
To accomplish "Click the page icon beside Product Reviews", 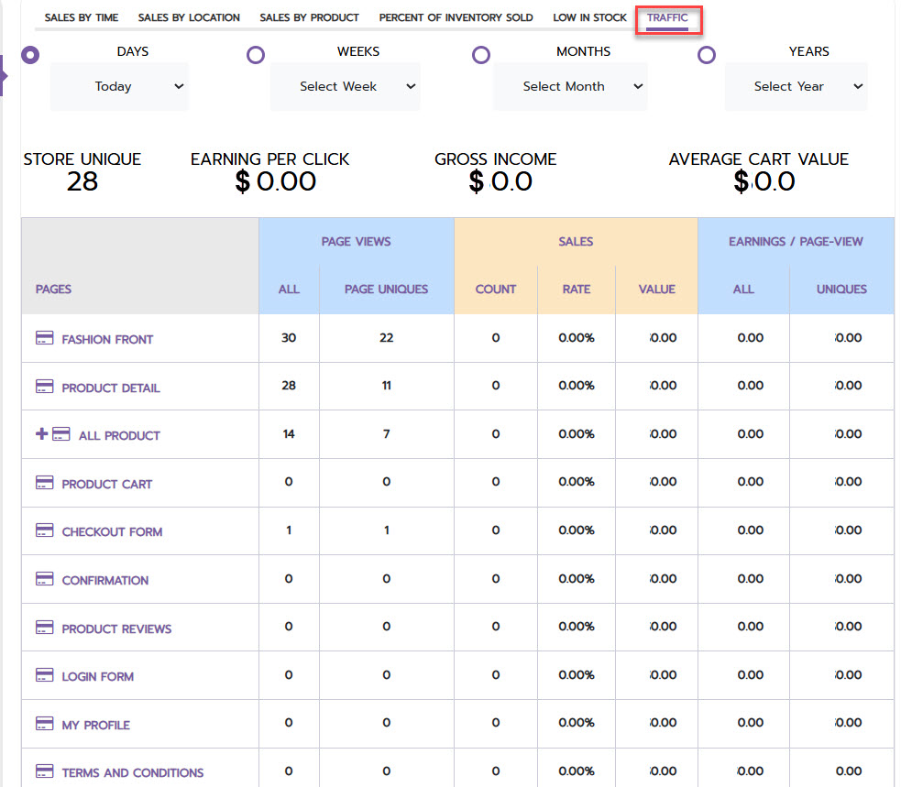I will coord(44,627).
